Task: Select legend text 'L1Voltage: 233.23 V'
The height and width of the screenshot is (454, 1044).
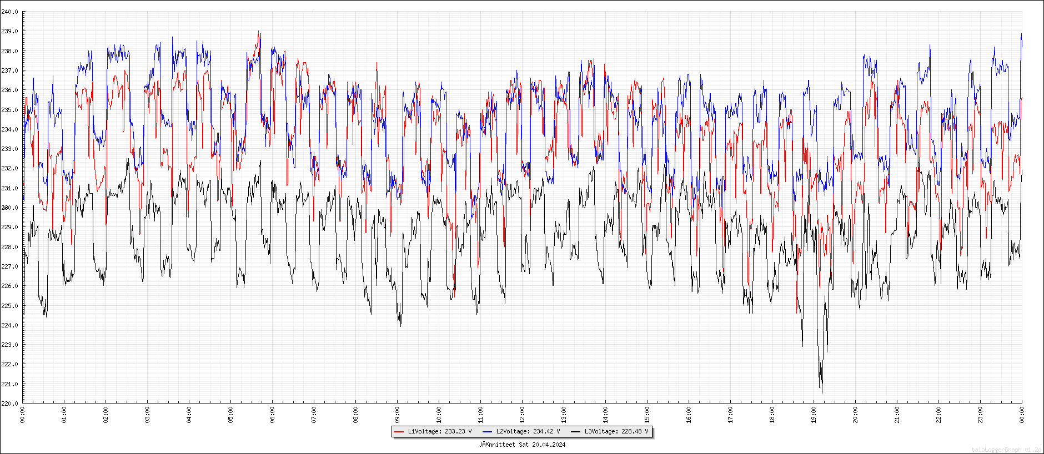Action: pos(440,431)
